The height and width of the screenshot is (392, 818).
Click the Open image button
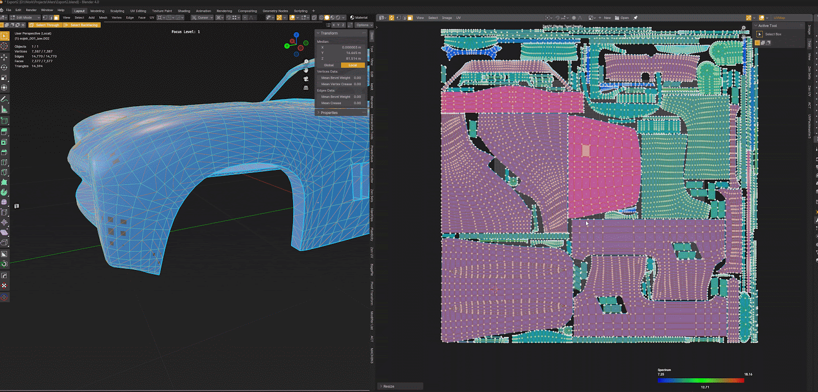click(622, 18)
